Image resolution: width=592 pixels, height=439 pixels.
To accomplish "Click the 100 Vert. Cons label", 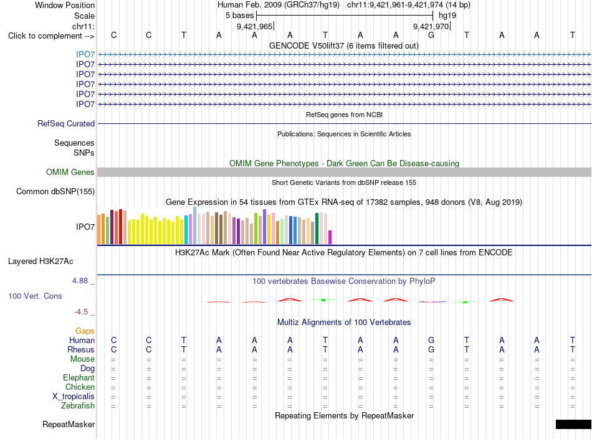I will pos(35,296).
